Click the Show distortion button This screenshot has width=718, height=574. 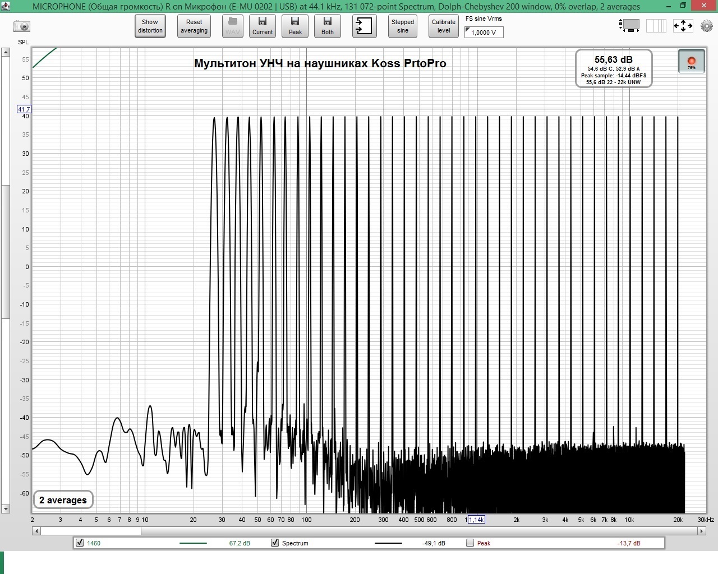point(150,26)
